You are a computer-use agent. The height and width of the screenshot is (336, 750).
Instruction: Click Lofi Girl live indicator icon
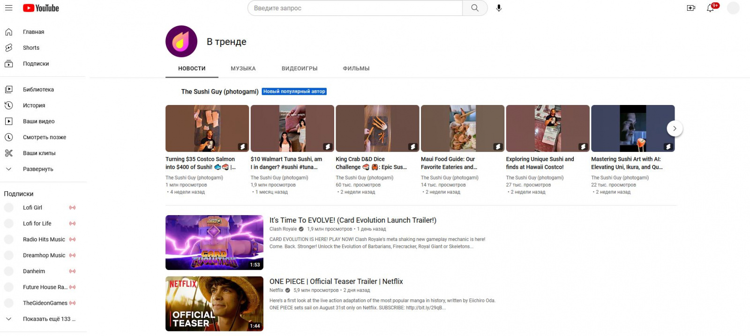[72, 208]
